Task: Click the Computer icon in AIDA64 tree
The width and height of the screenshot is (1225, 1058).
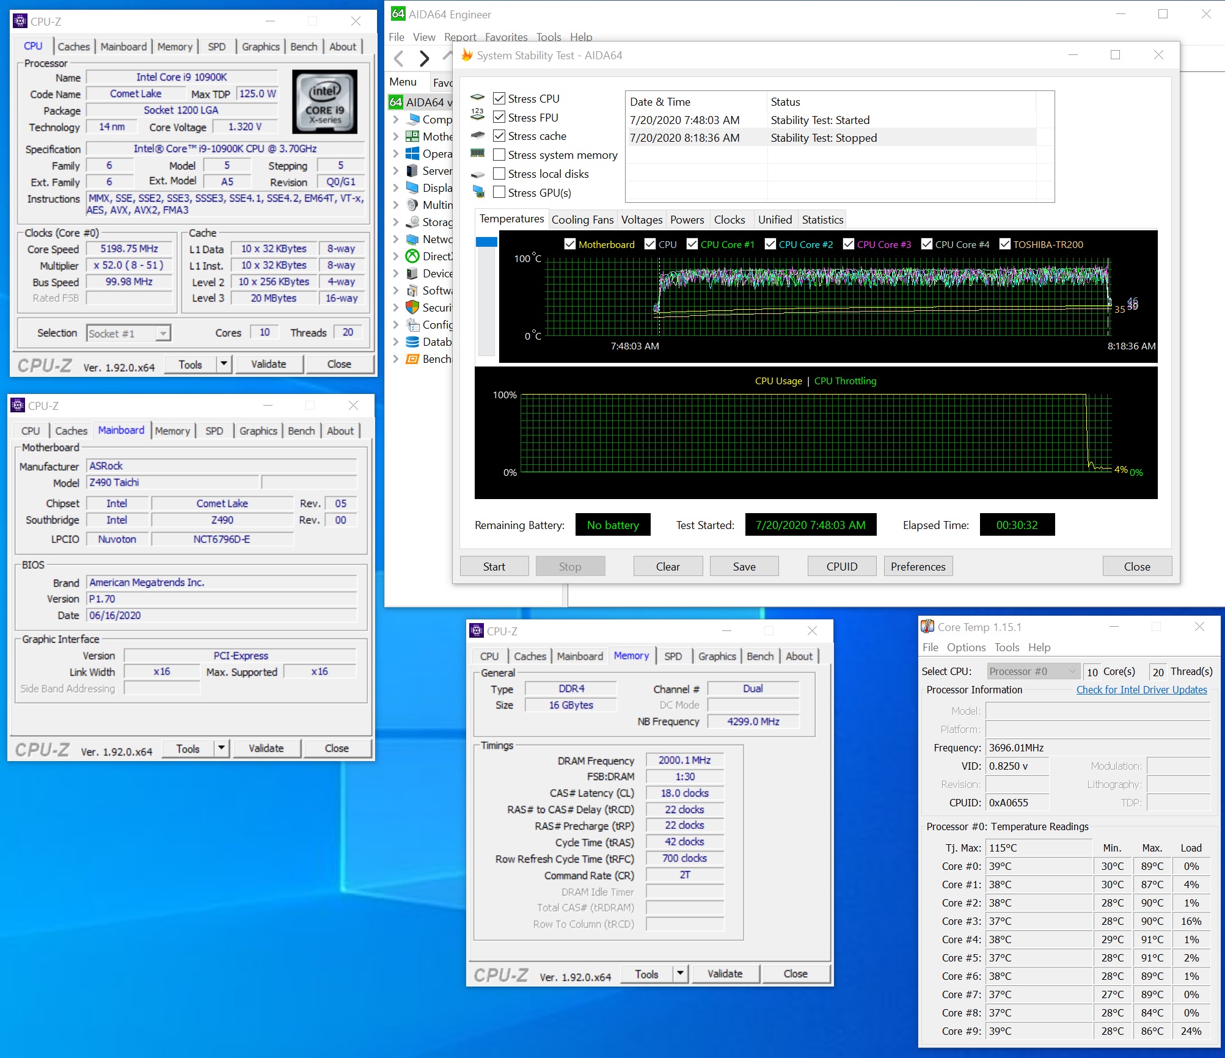Action: coord(413,119)
